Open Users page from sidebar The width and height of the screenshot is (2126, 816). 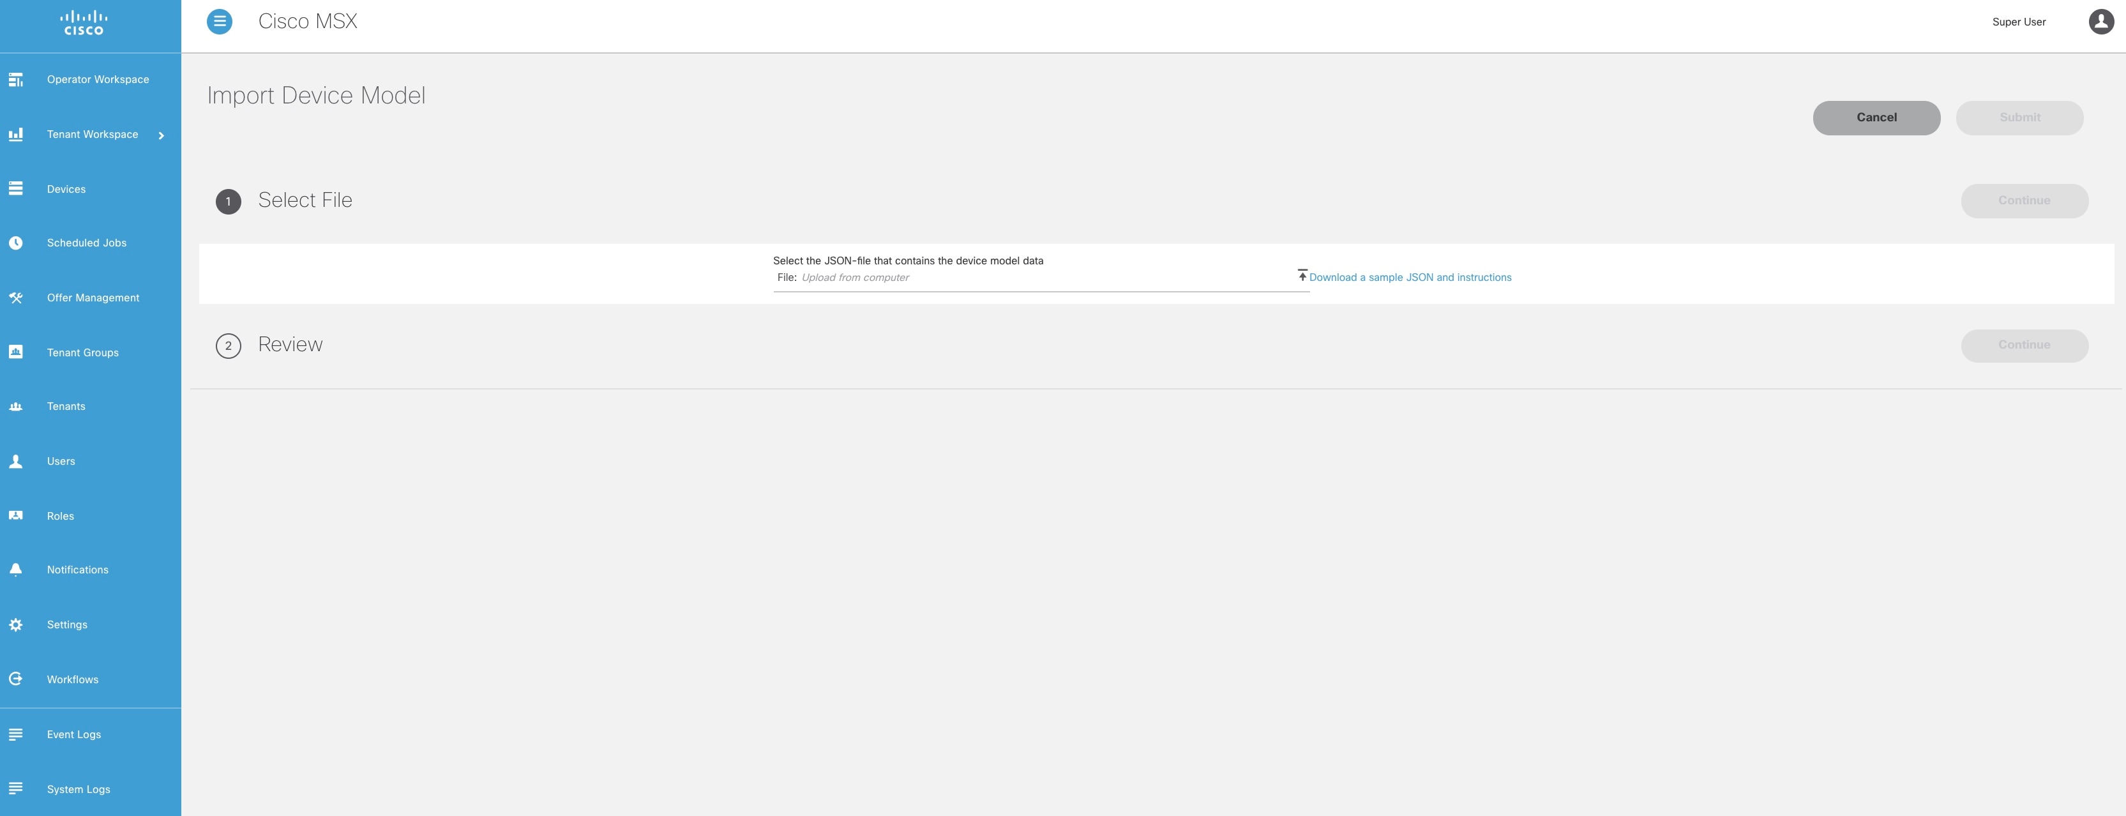[x=61, y=461]
